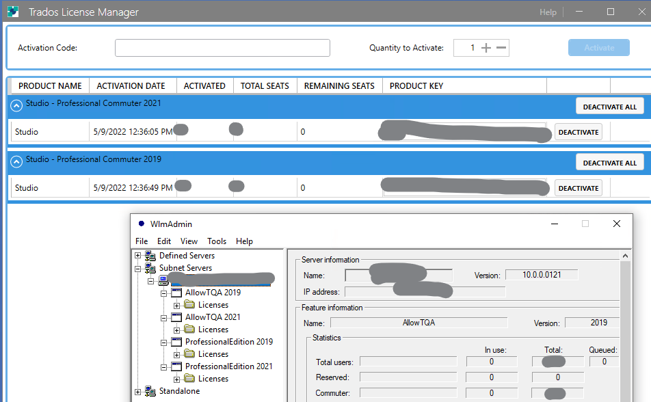The height and width of the screenshot is (402, 651).
Task: Open the Help menu in WlmAdmin
Action: pyautogui.click(x=244, y=241)
